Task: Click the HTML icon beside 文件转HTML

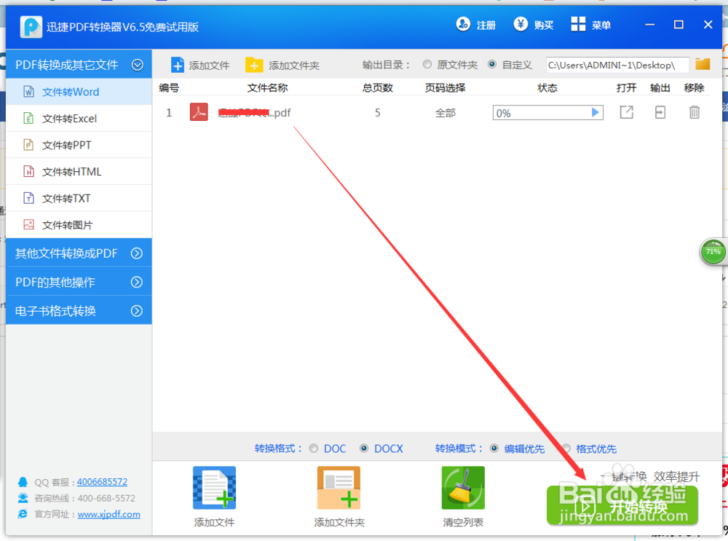Action: pos(29,171)
